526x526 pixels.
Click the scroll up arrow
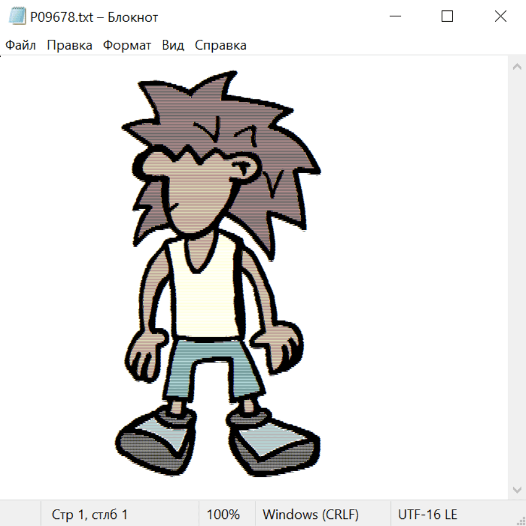click(517, 67)
